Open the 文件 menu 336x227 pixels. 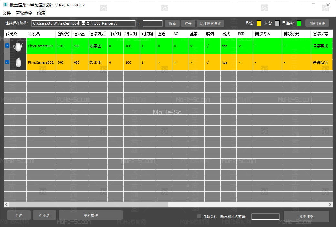point(7,13)
